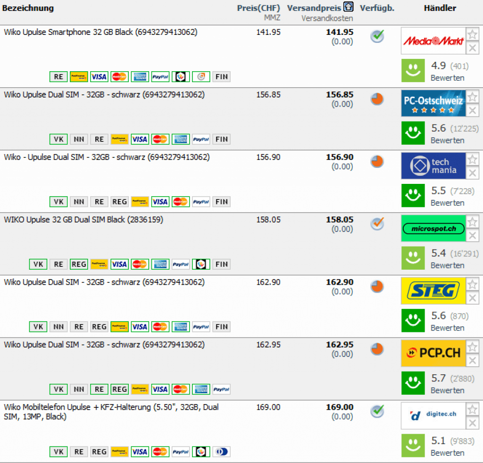Click the Händler column header

440,8
